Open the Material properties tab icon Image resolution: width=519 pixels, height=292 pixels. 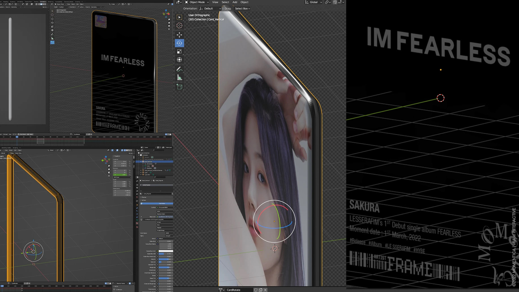pyautogui.click(x=137, y=223)
